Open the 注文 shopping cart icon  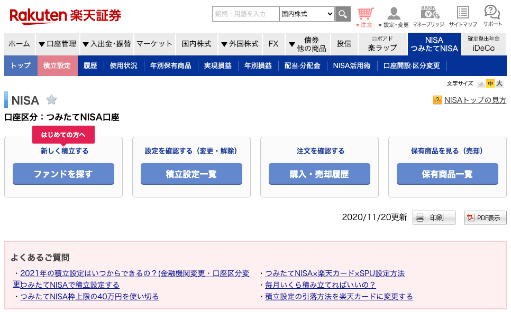[365, 17]
